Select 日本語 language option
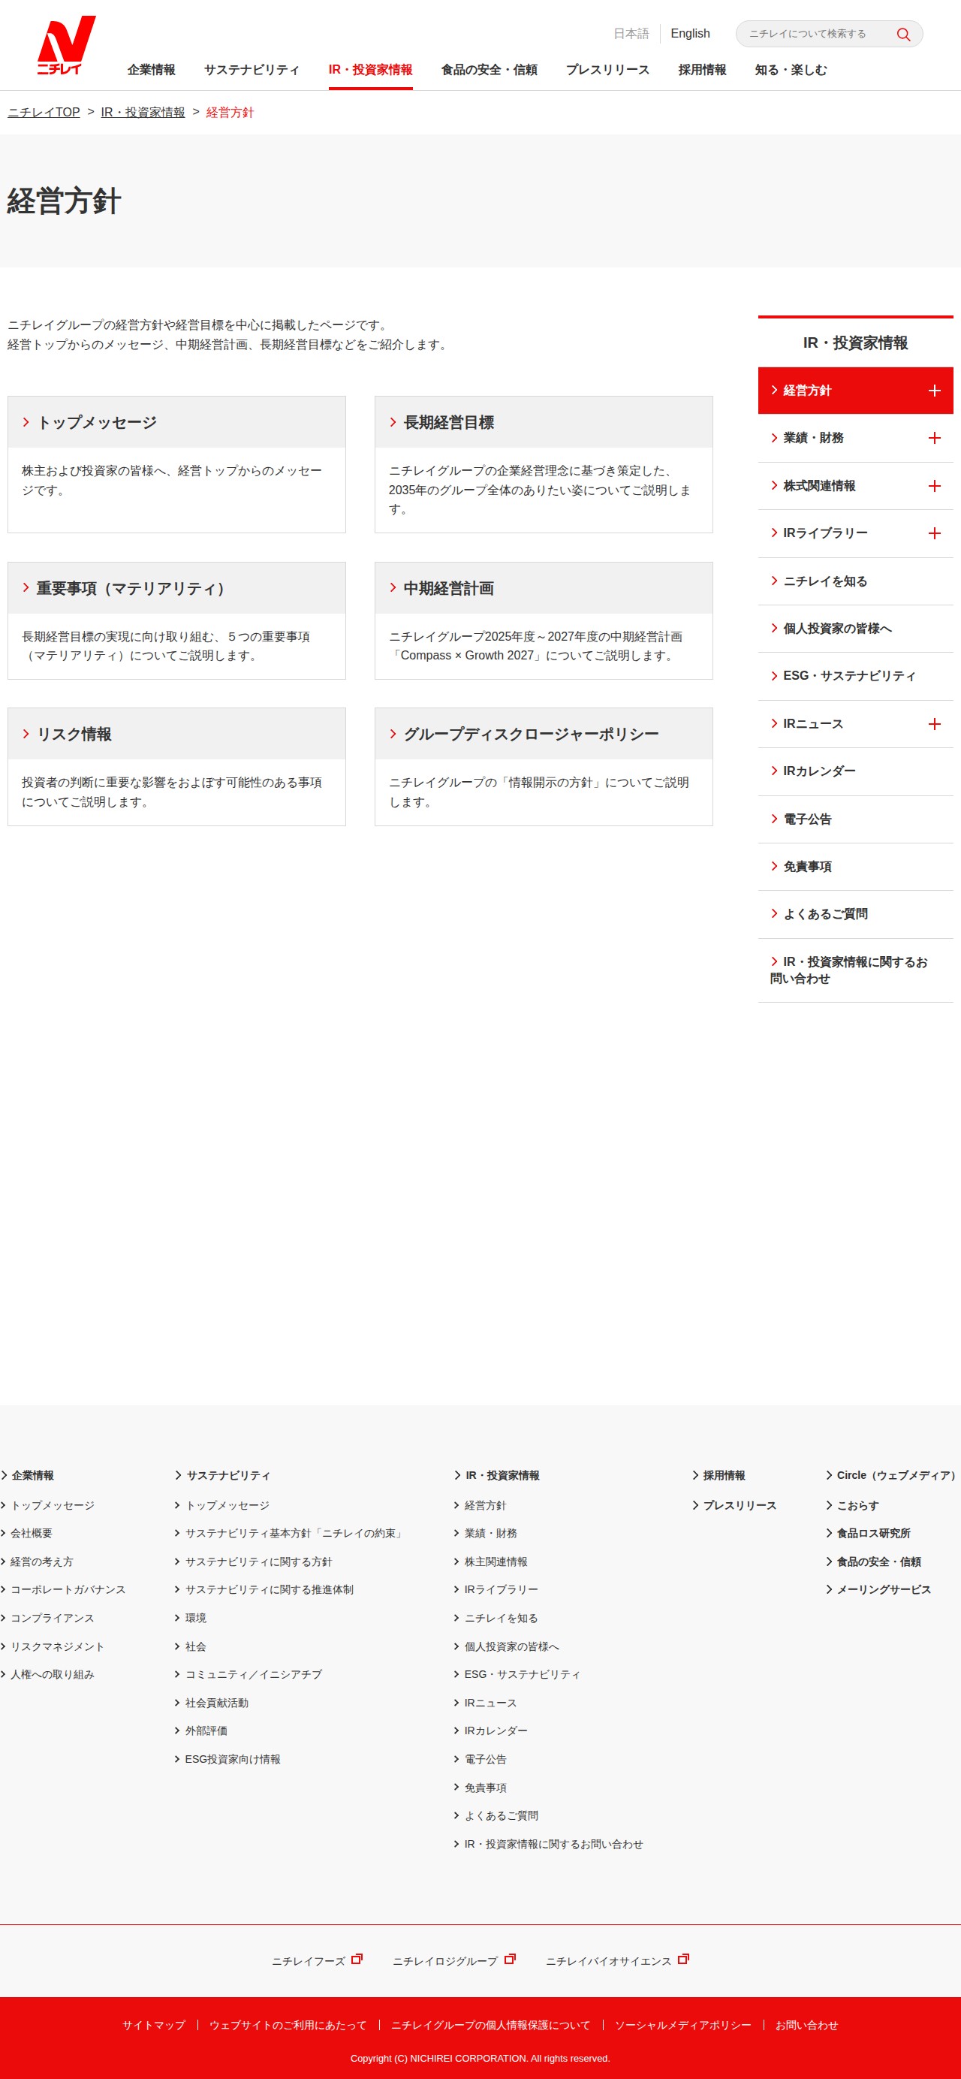 (631, 33)
